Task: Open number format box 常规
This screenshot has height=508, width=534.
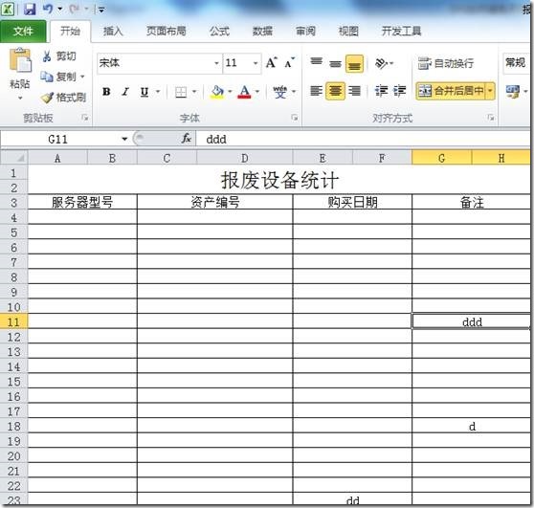Action: pyautogui.click(x=516, y=62)
